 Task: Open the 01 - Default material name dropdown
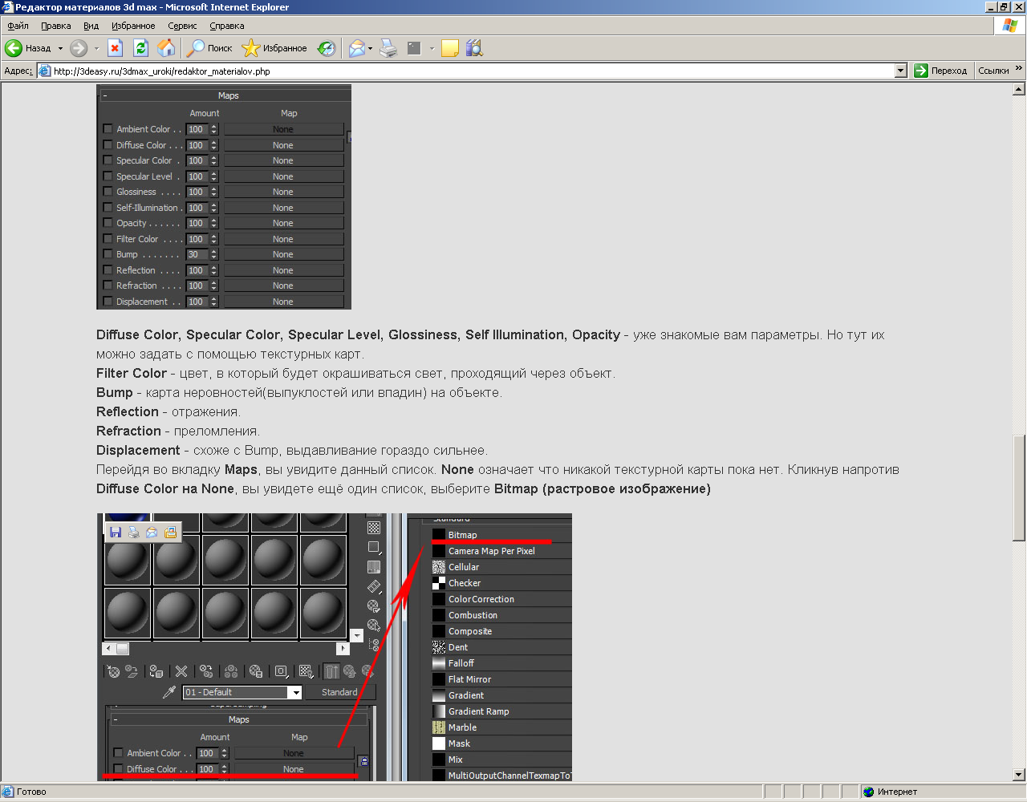(x=296, y=692)
